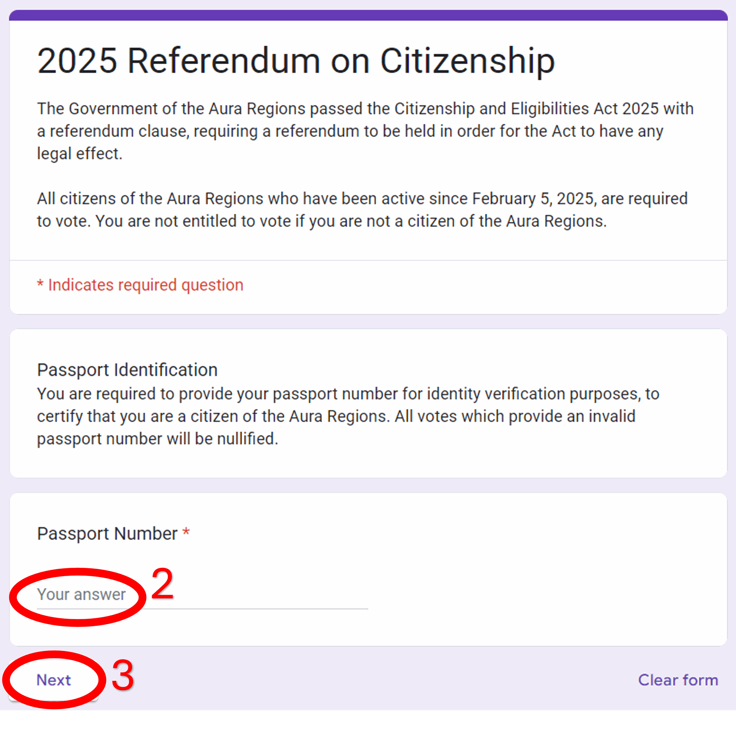Click the asterisk before 'Indicates required question'
The height and width of the screenshot is (735, 736).
40,284
